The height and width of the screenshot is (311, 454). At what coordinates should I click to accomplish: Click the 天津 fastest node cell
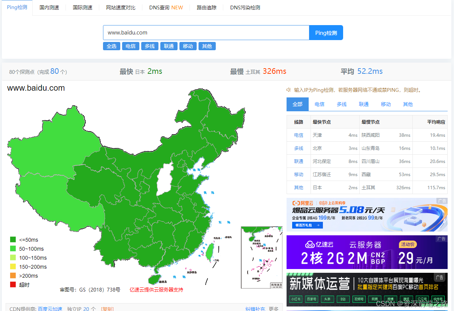coord(317,135)
